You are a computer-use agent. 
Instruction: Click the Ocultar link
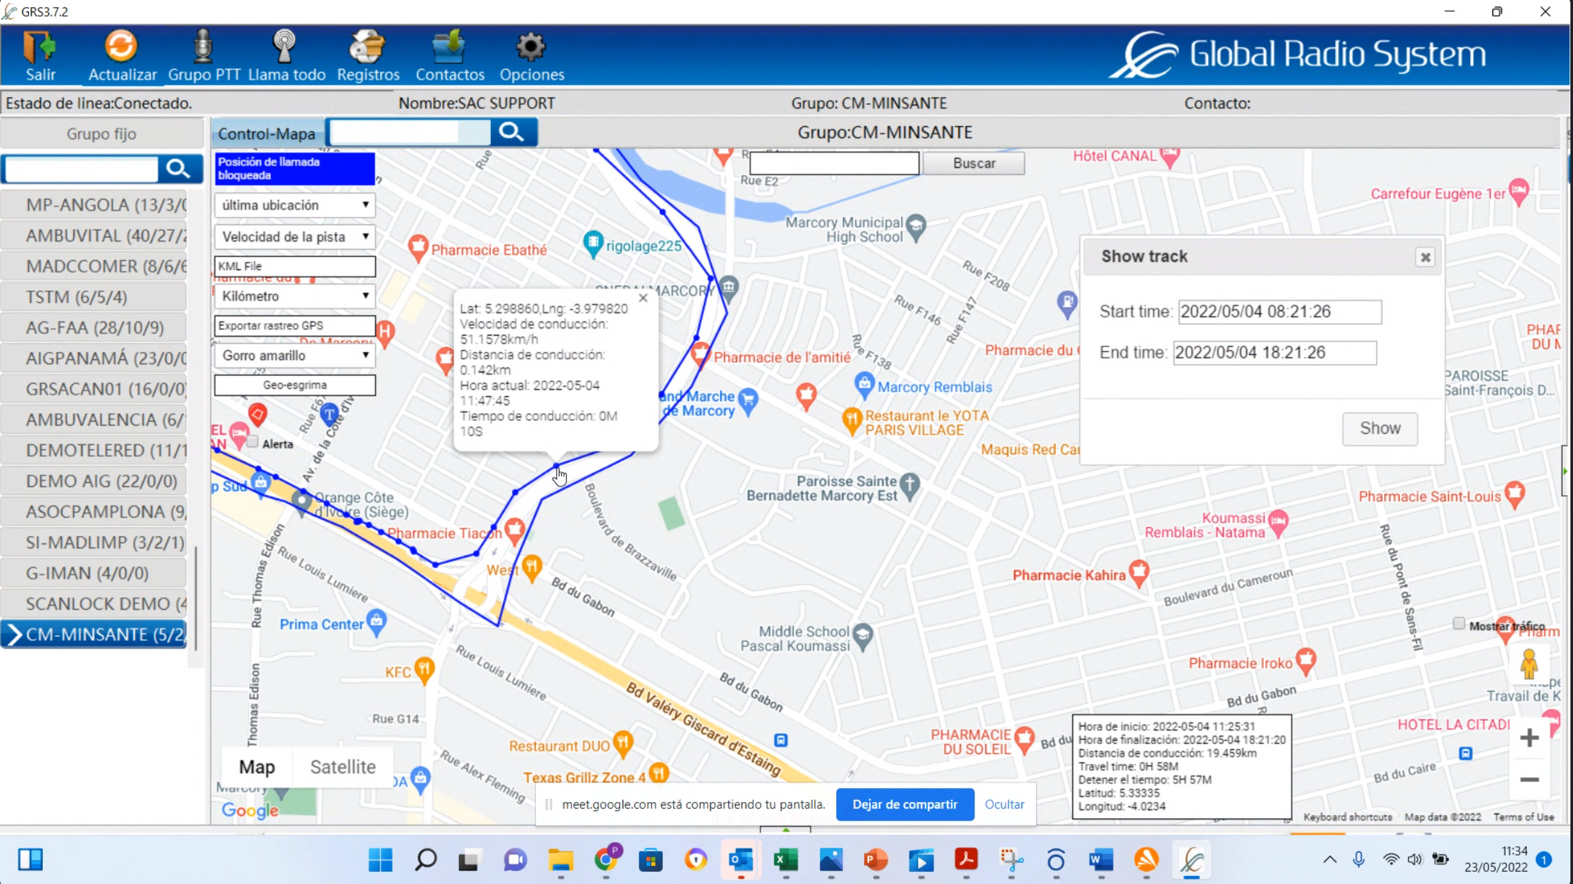pyautogui.click(x=1004, y=804)
